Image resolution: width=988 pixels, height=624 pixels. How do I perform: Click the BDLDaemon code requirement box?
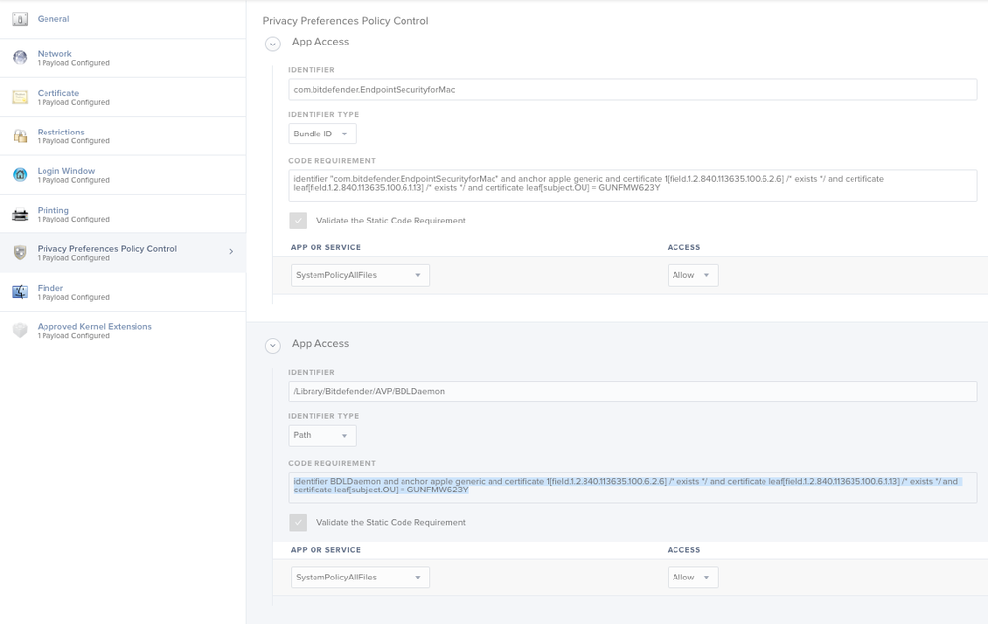click(633, 488)
